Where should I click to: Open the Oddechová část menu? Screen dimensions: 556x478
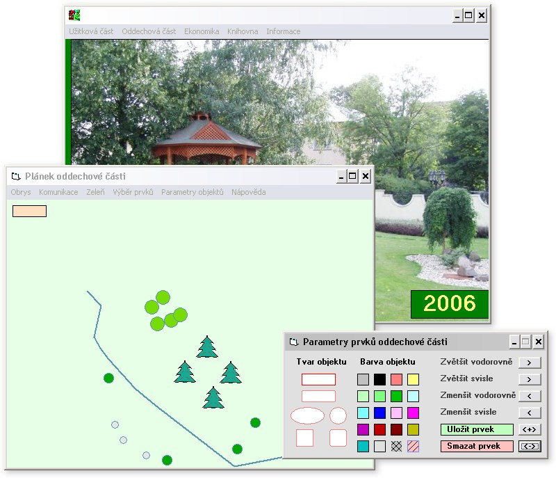pyautogui.click(x=149, y=31)
